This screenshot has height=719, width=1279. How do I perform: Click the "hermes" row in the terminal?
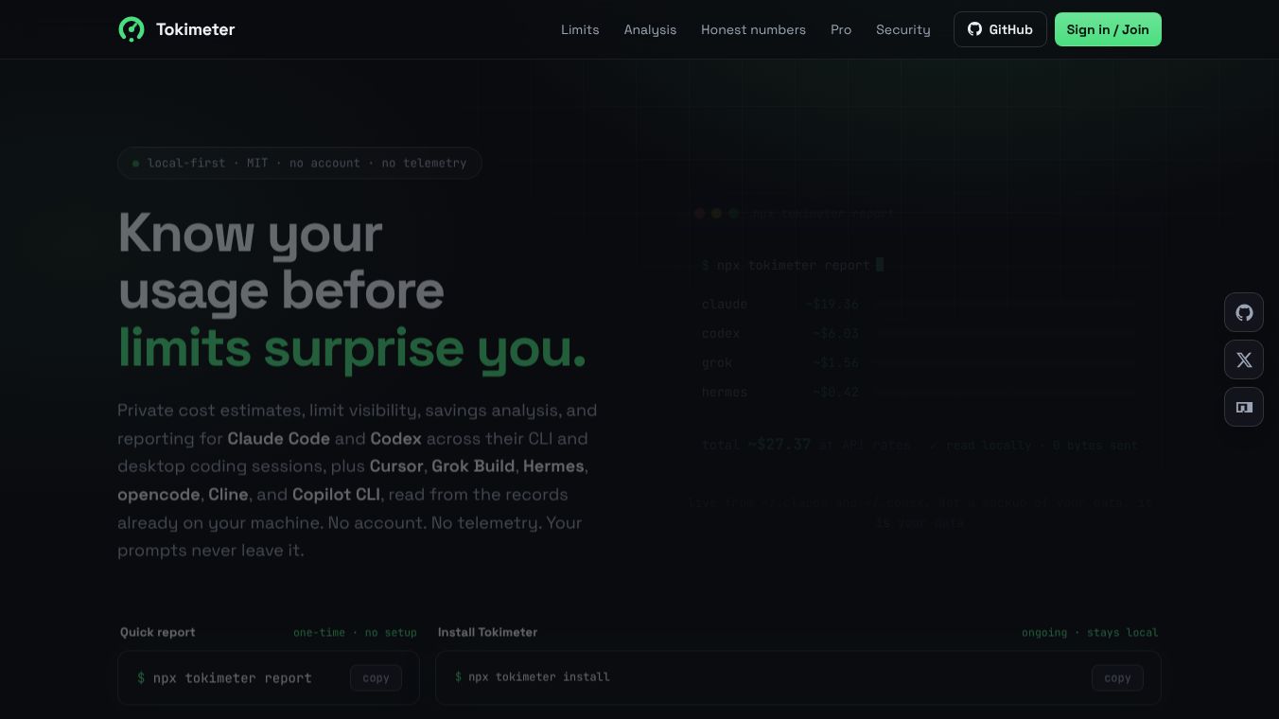click(919, 392)
